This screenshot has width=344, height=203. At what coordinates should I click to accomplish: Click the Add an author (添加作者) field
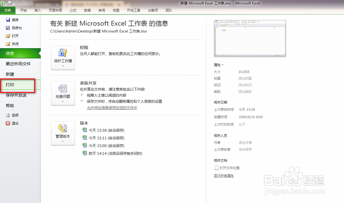click(245, 143)
